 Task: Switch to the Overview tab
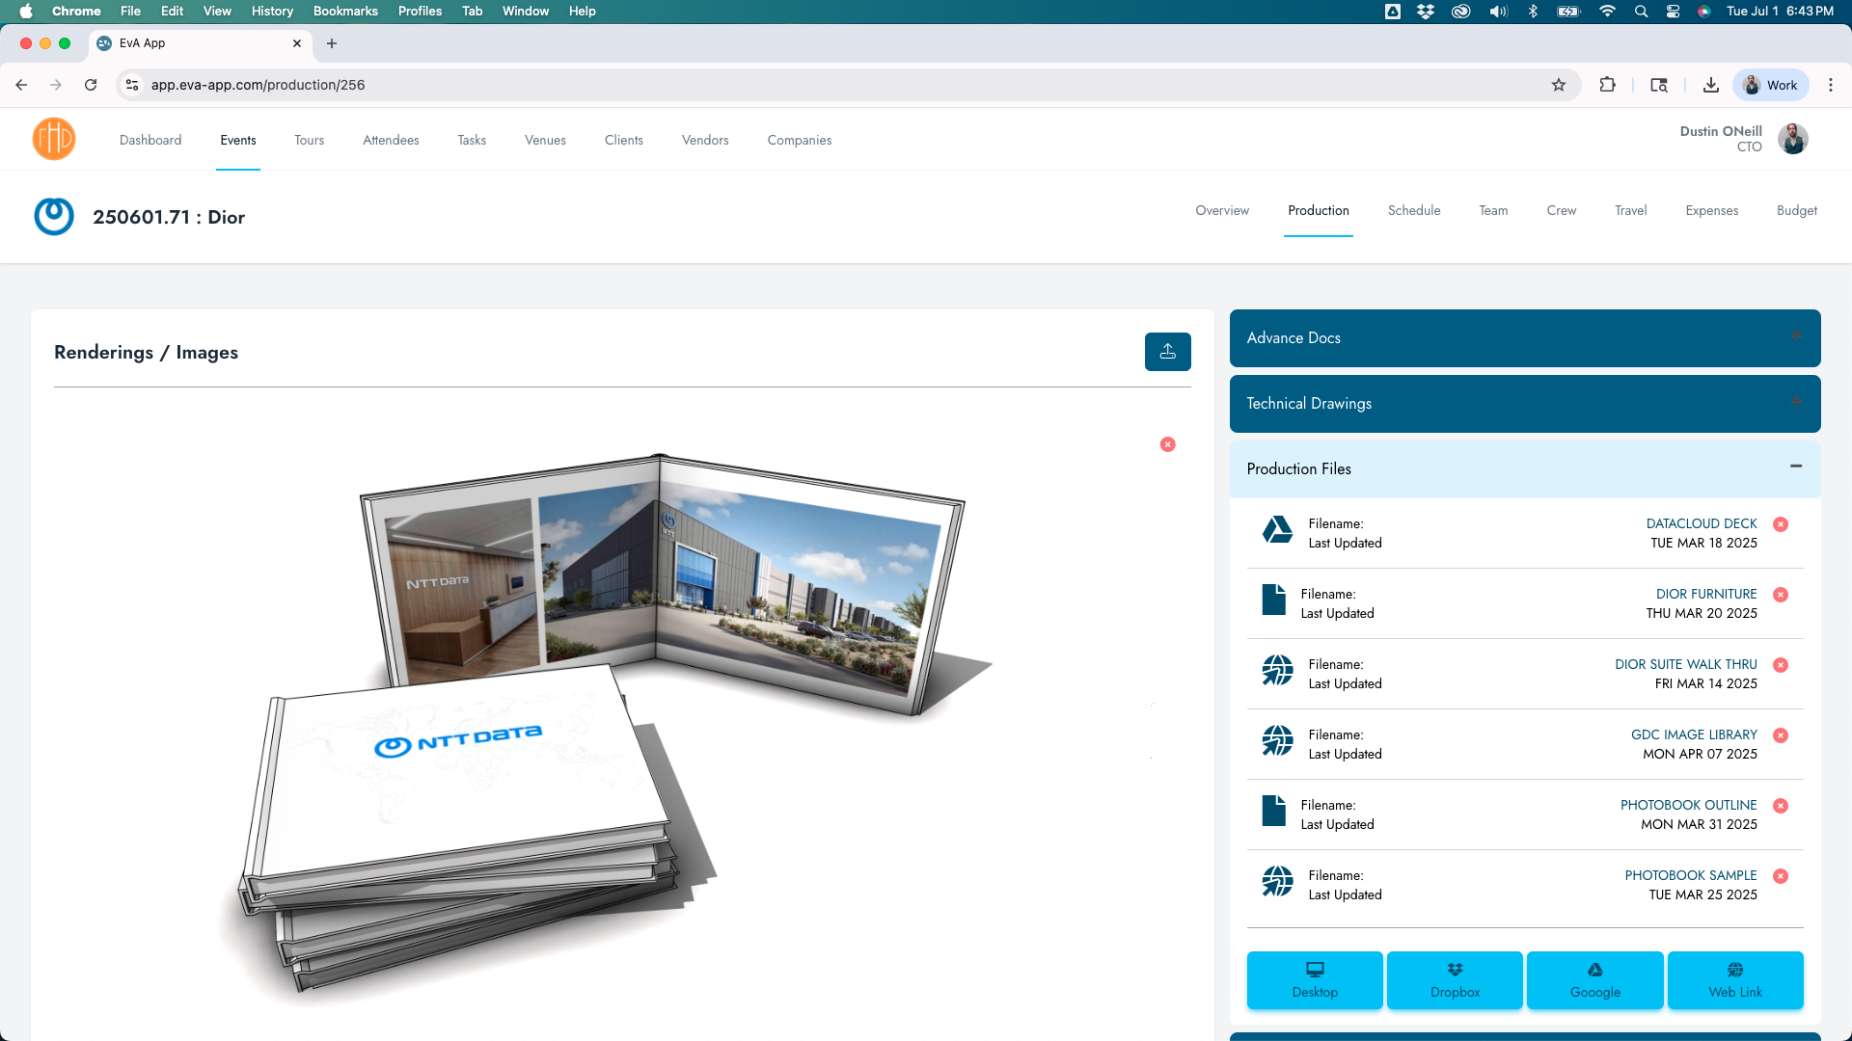[x=1221, y=210]
